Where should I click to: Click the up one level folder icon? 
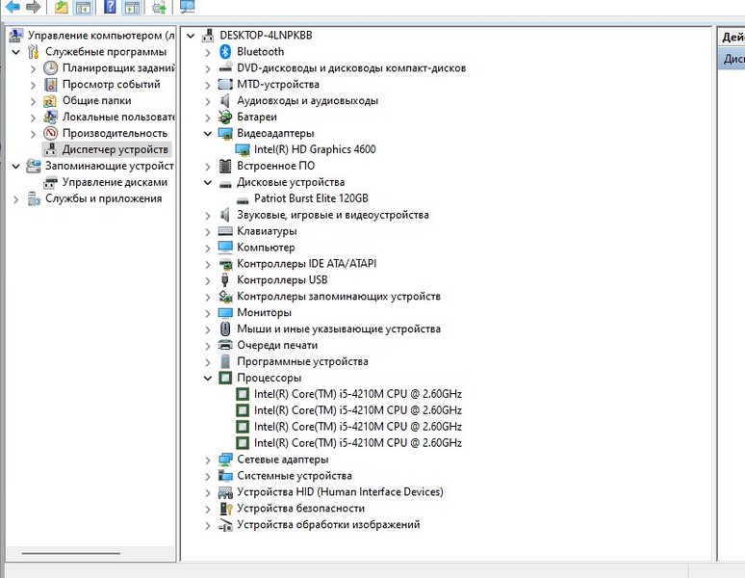pos(62,8)
